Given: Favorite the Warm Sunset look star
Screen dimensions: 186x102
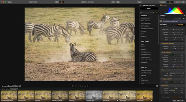Looking at the screenshot, I should pyautogui.click(x=152, y=100).
